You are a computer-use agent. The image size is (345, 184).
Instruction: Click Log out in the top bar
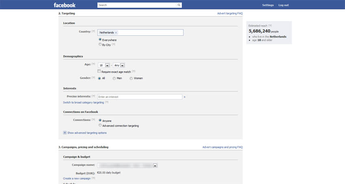coord(283,5)
